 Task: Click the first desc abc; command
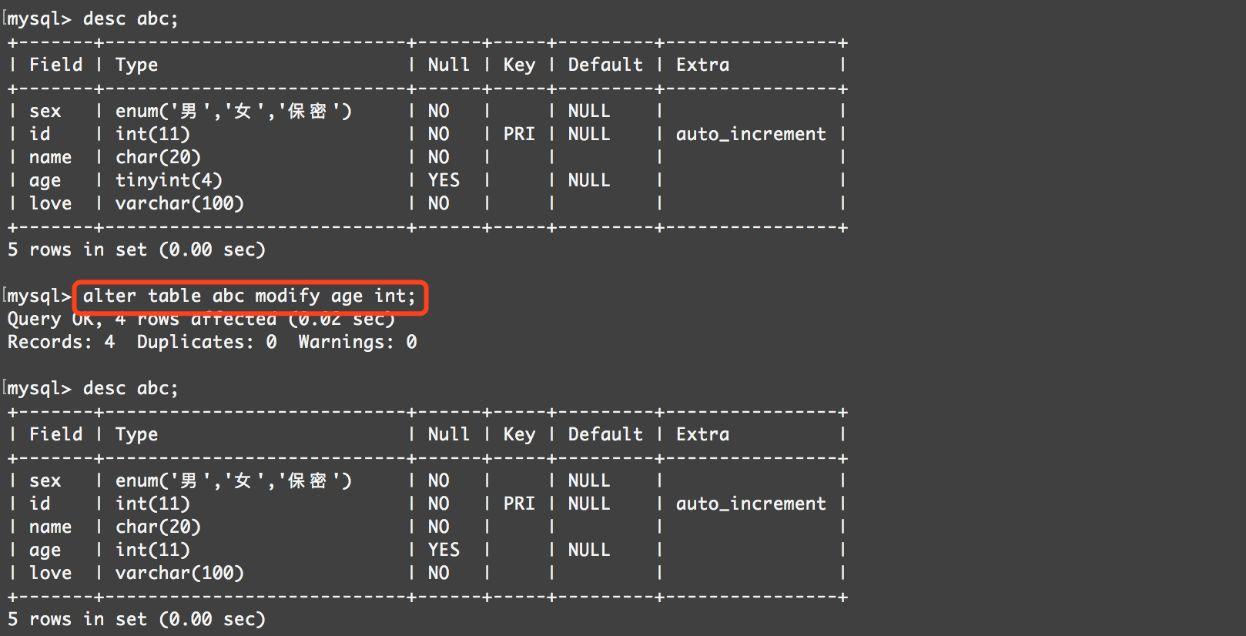click(130, 18)
